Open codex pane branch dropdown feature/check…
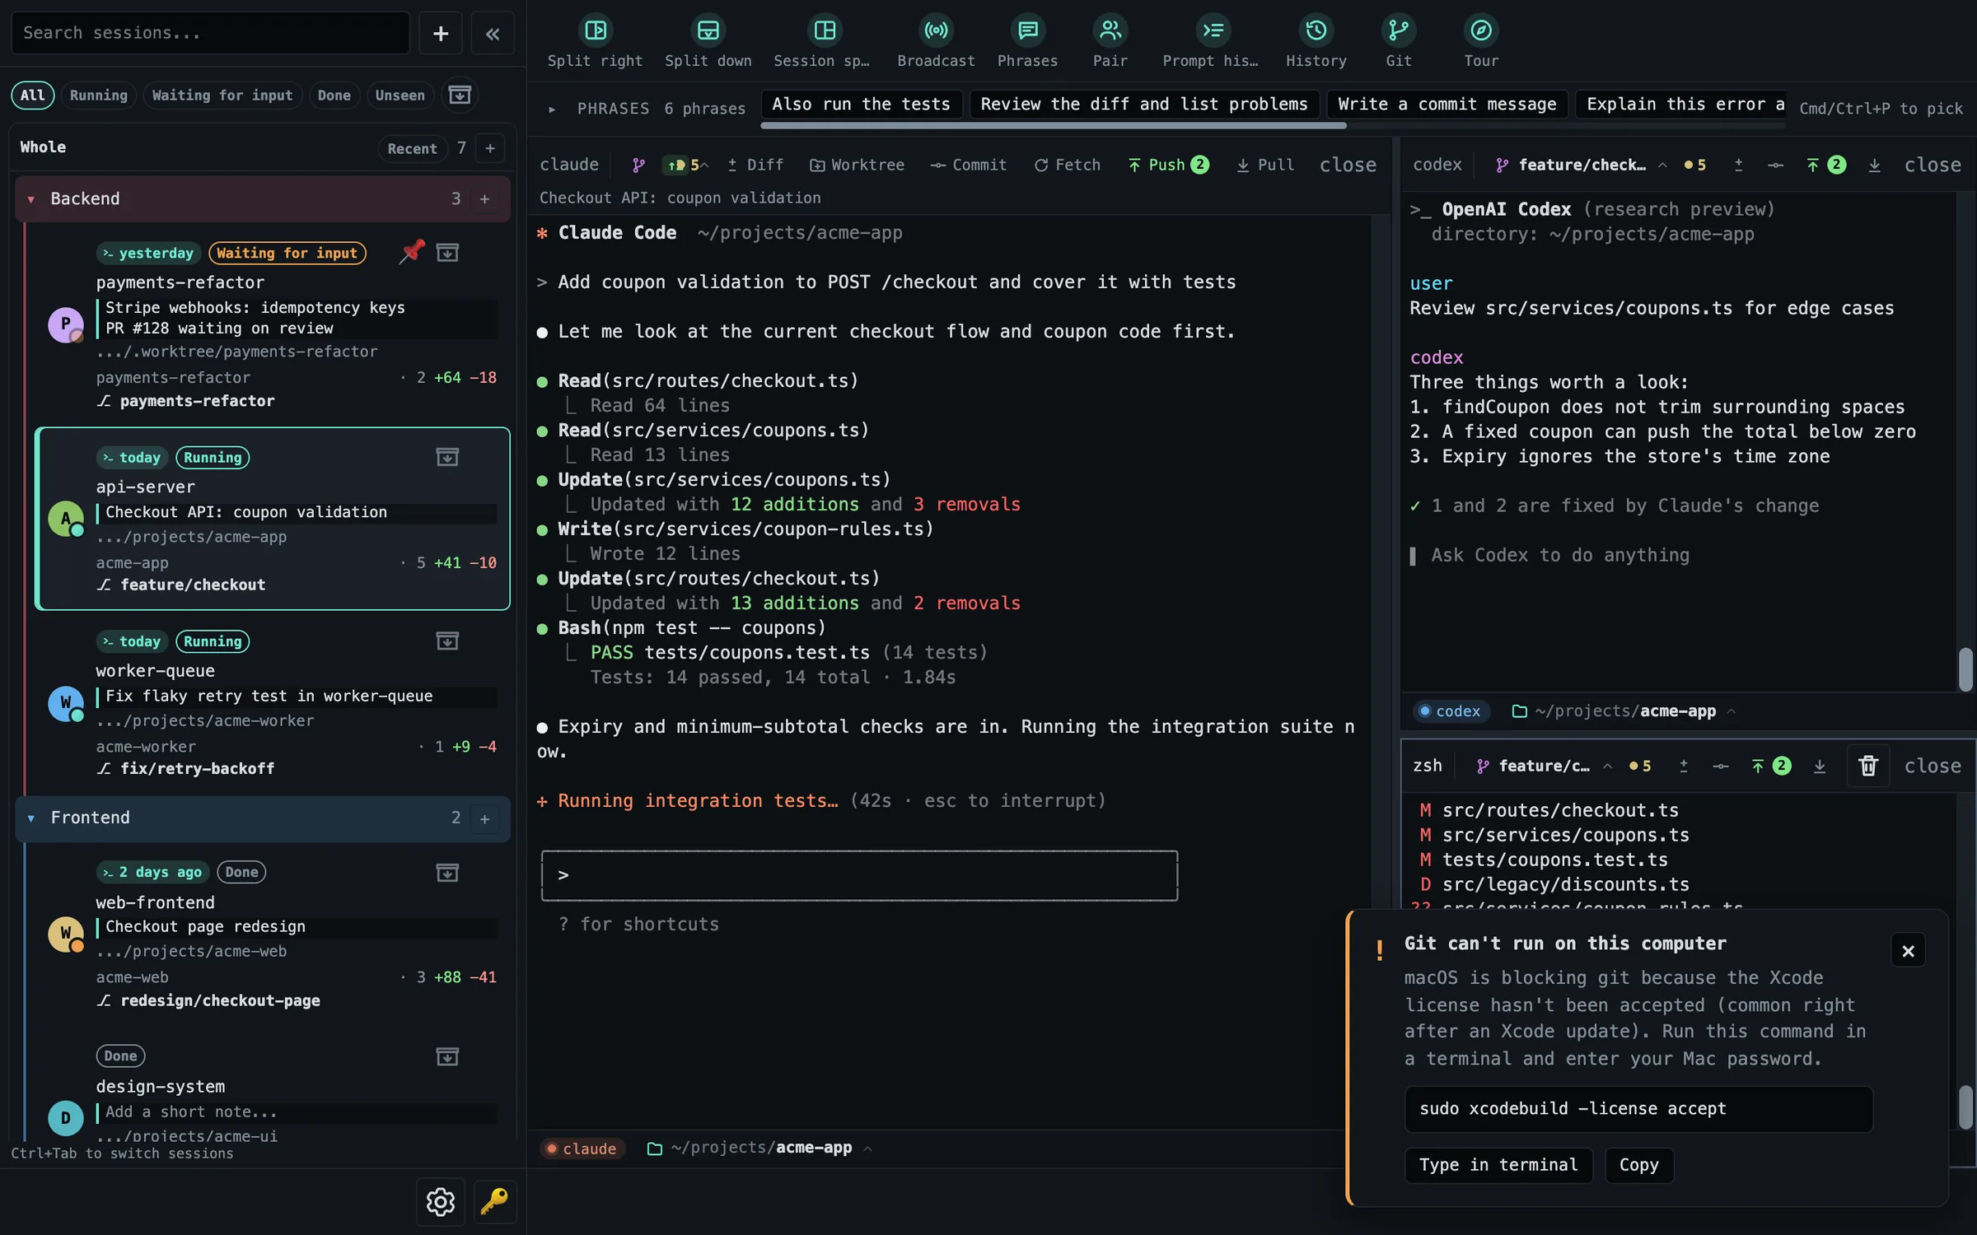The height and width of the screenshot is (1235, 1977). point(1582,165)
